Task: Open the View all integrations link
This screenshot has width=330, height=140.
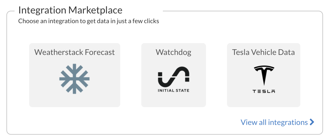Action: [x=274, y=122]
